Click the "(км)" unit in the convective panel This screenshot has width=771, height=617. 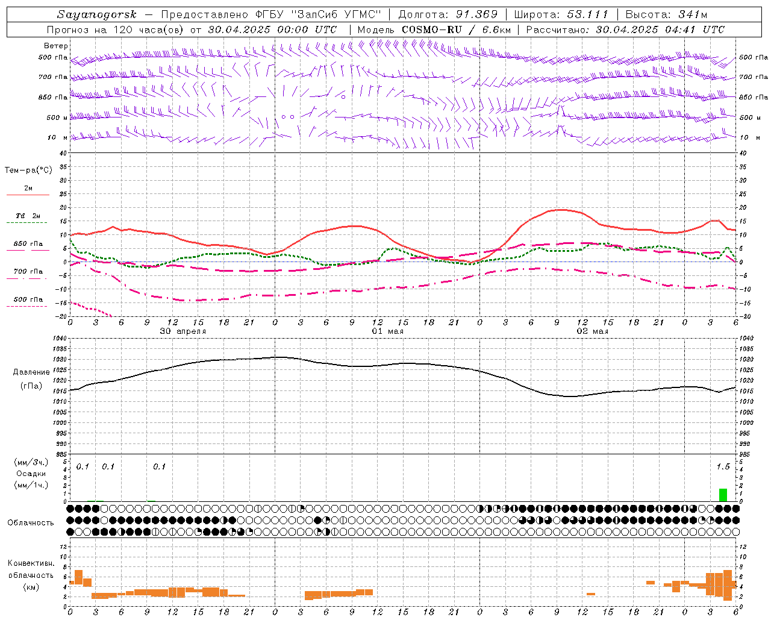click(x=31, y=587)
